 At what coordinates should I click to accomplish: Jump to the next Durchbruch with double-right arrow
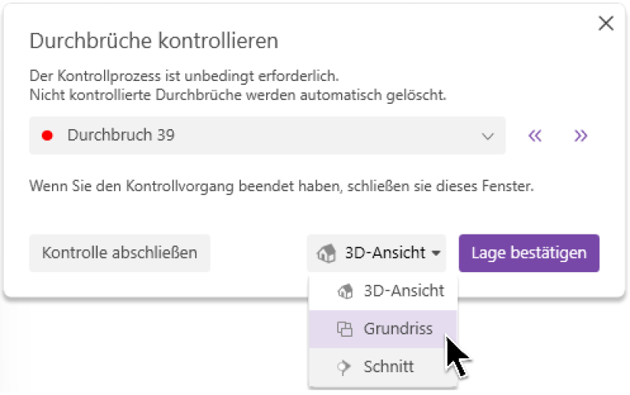(581, 135)
